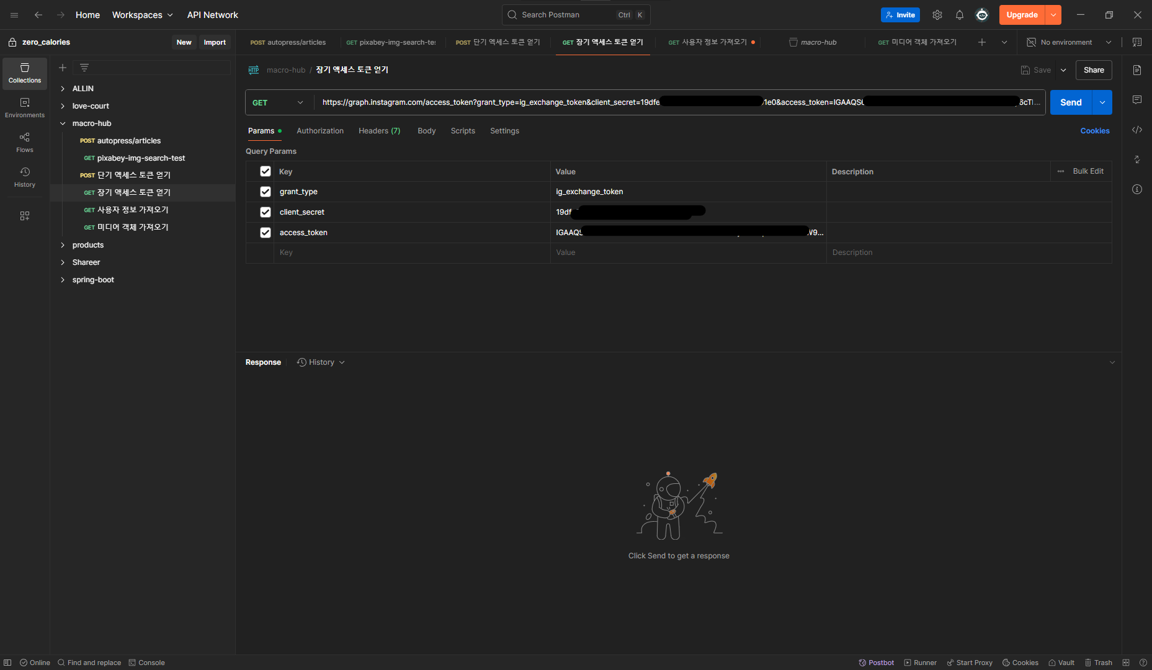Open the request info icon

coord(1137,189)
